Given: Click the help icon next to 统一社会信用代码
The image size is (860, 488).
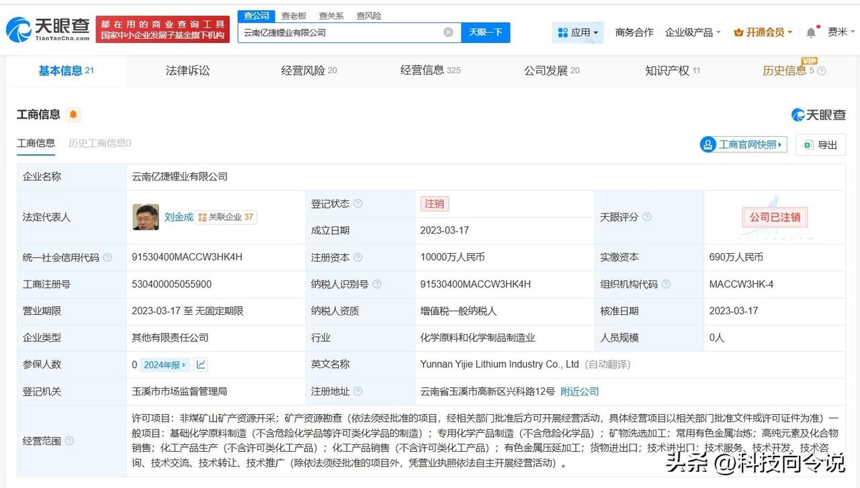Looking at the screenshot, I should pos(107,257).
